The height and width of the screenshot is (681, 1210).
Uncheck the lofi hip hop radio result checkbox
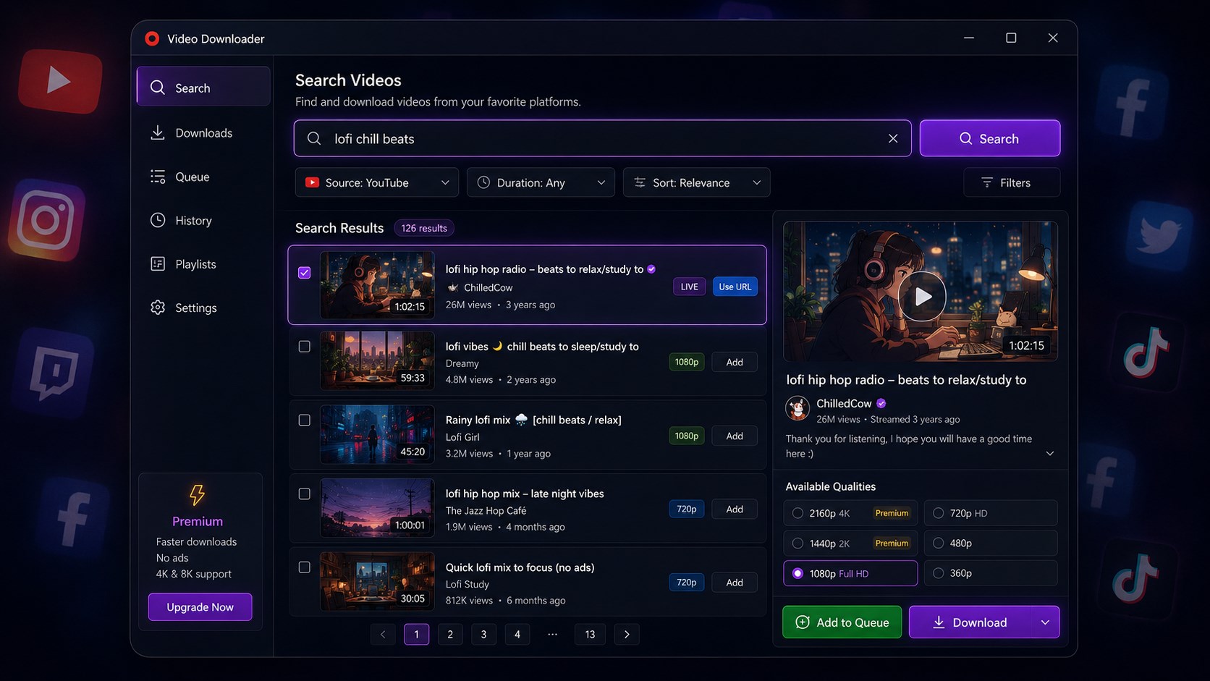click(305, 273)
